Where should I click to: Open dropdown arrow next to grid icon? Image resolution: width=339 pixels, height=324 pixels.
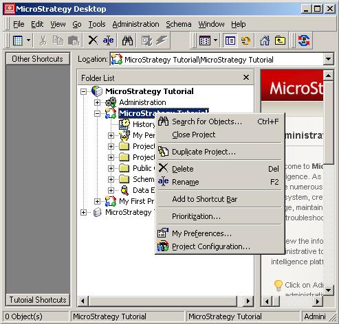coord(28,40)
